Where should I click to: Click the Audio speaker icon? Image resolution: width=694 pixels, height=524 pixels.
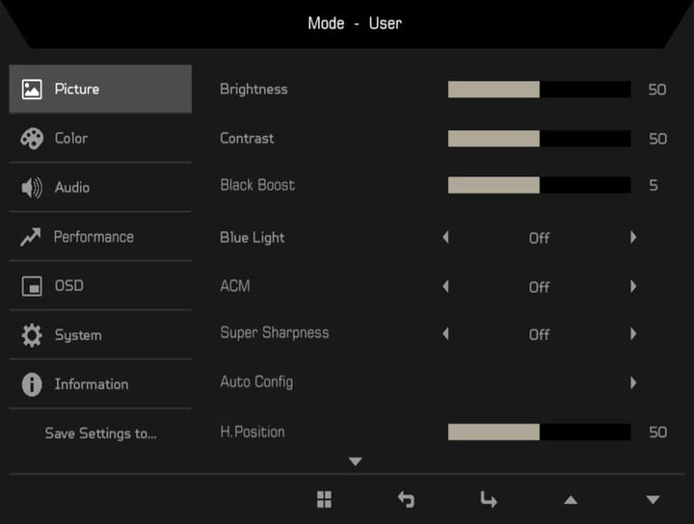[32, 188]
